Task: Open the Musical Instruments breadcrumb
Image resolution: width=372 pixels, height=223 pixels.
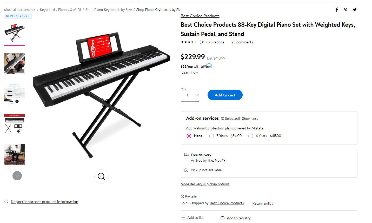Action: pyautogui.click(x=19, y=10)
